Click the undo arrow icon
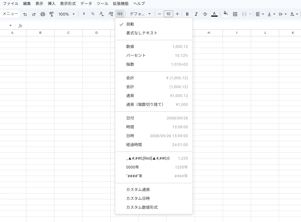The image size is (301, 222). pos(25,14)
